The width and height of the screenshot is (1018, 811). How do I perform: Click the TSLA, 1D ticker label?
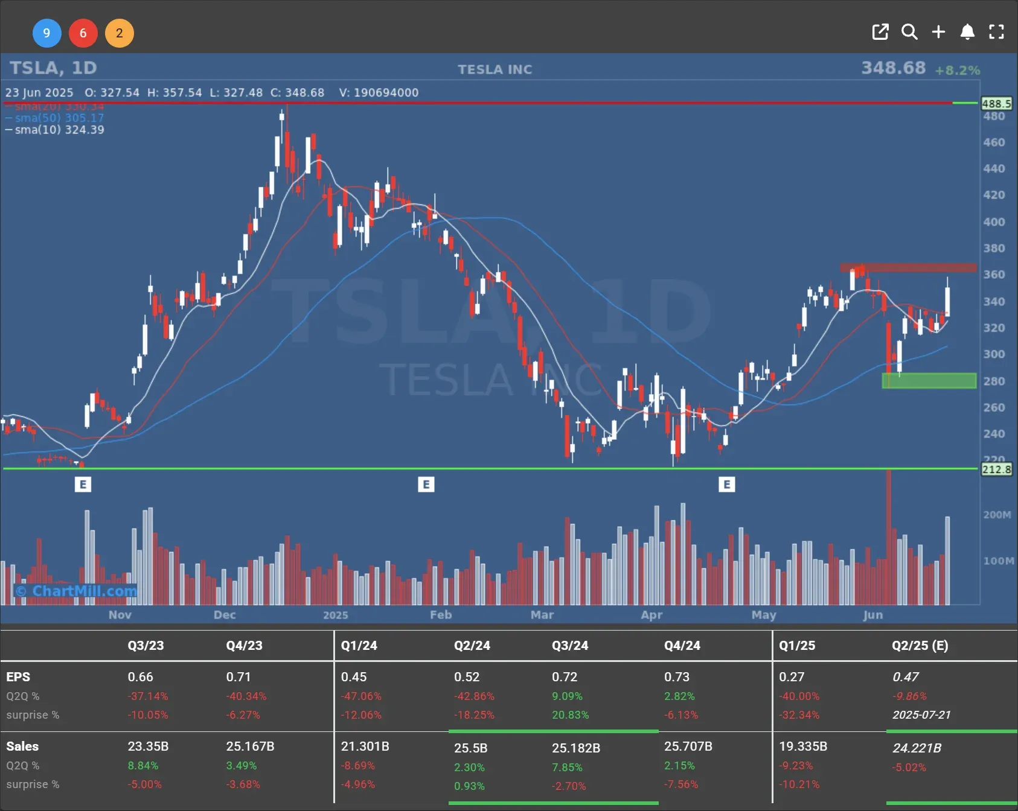point(53,68)
